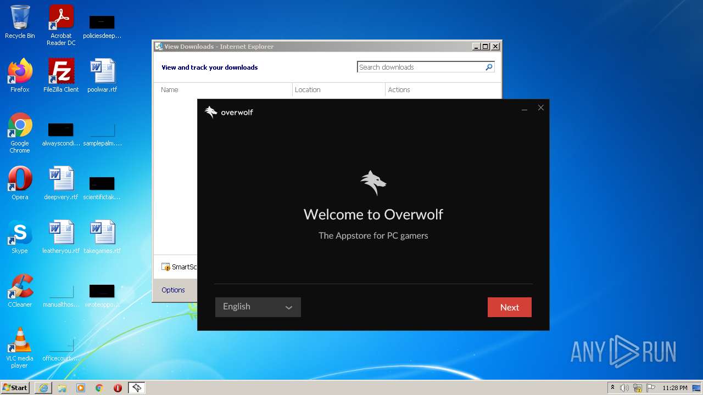This screenshot has width=703, height=395.
Task: Click the Next button in Overwolf installer
Action: (509, 307)
